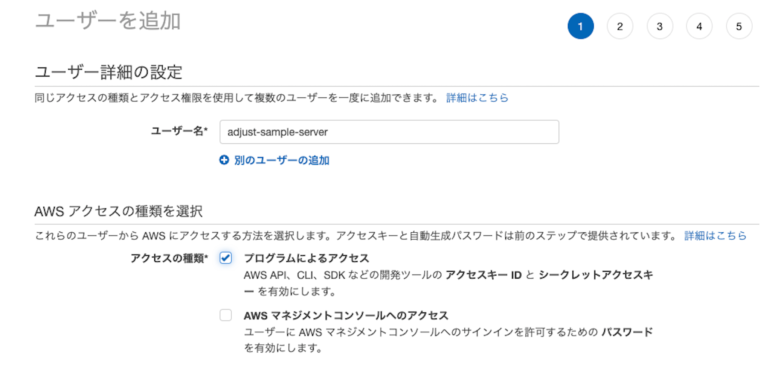Viewport: 778px width, 379px height.
Task: Click the bold パスワード text in description
Action: click(x=627, y=332)
